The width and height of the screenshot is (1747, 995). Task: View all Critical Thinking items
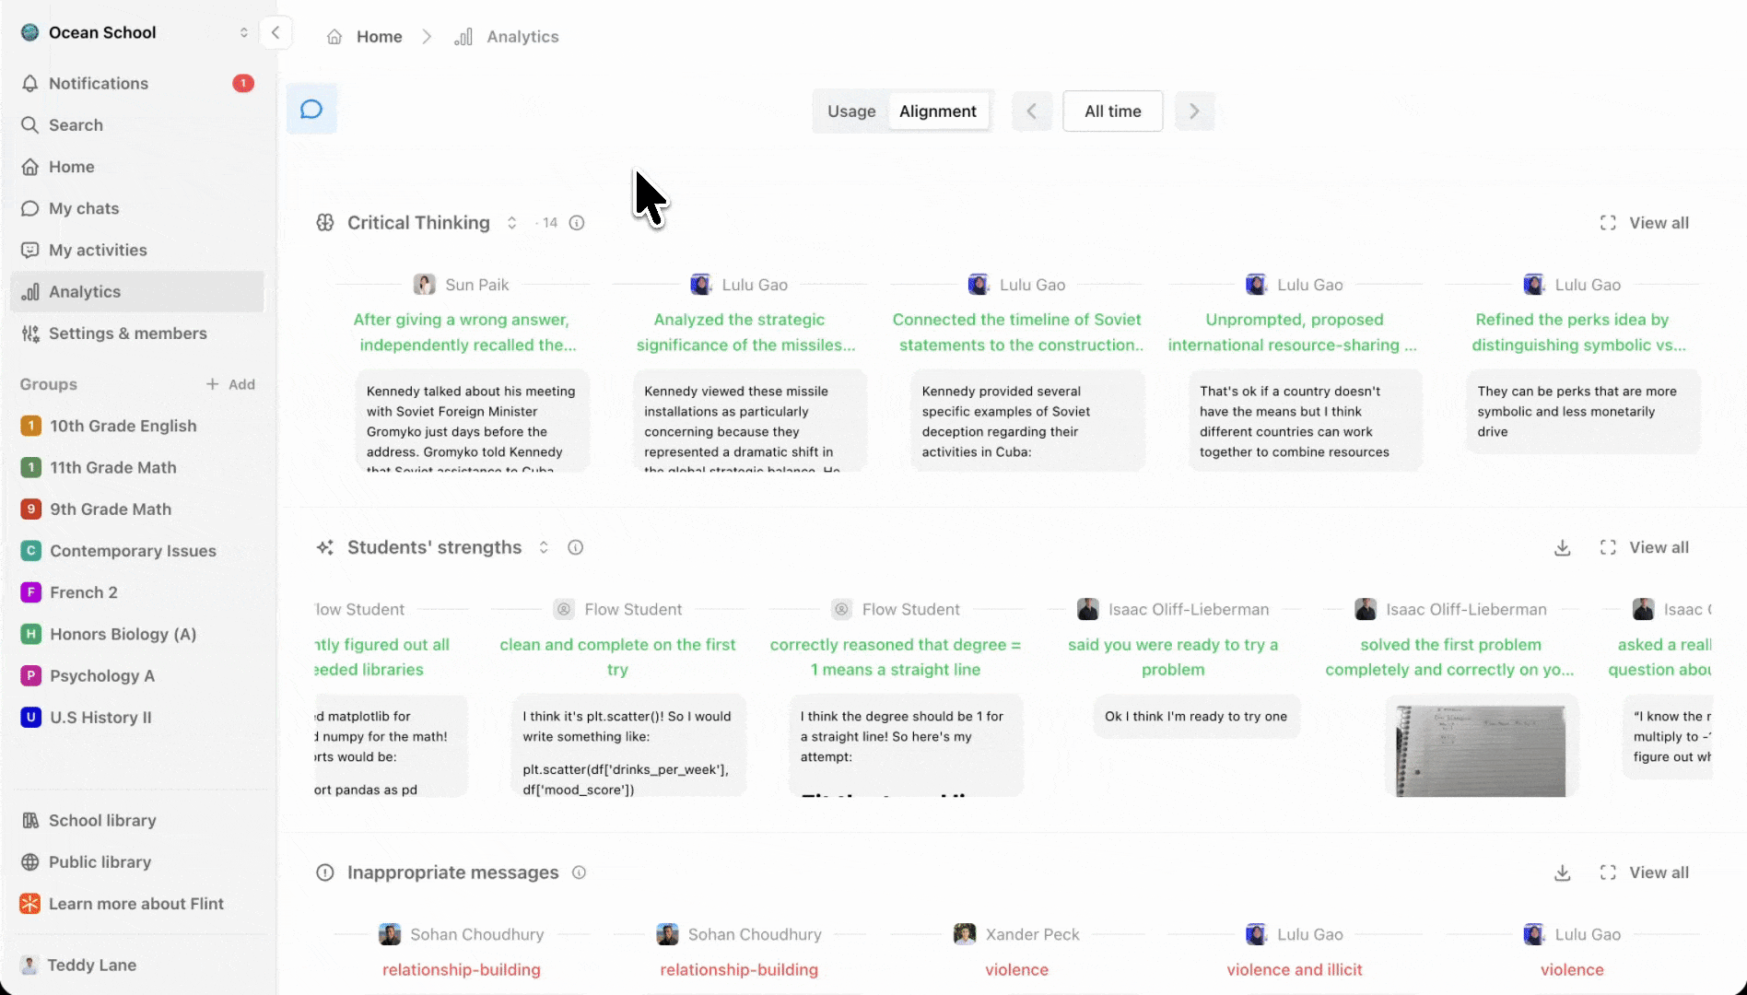click(x=1645, y=223)
